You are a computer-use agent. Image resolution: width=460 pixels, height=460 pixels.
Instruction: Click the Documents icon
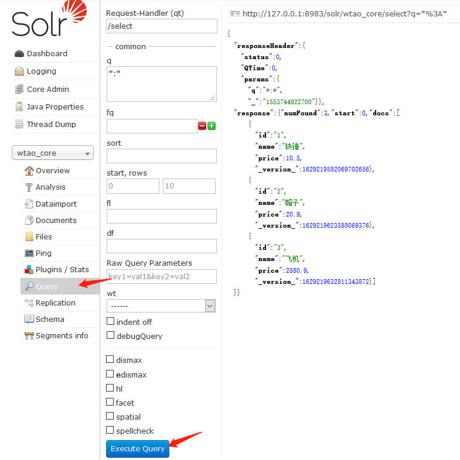click(29, 220)
